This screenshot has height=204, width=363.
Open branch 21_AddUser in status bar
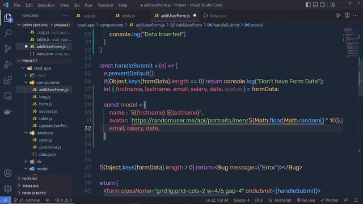tap(27, 200)
